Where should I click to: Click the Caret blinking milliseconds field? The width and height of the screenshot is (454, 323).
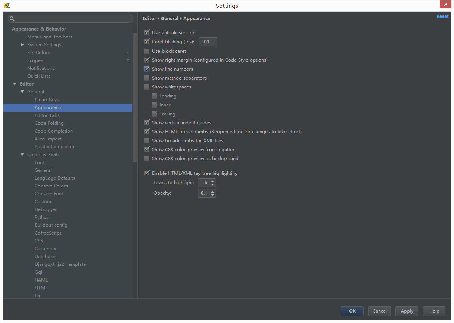click(x=208, y=42)
